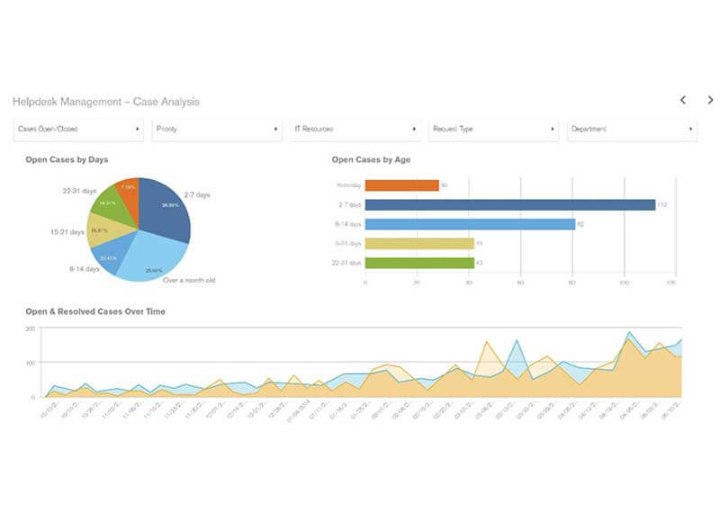Open the Department filter dropdown
The height and width of the screenshot is (513, 720).
633,129
